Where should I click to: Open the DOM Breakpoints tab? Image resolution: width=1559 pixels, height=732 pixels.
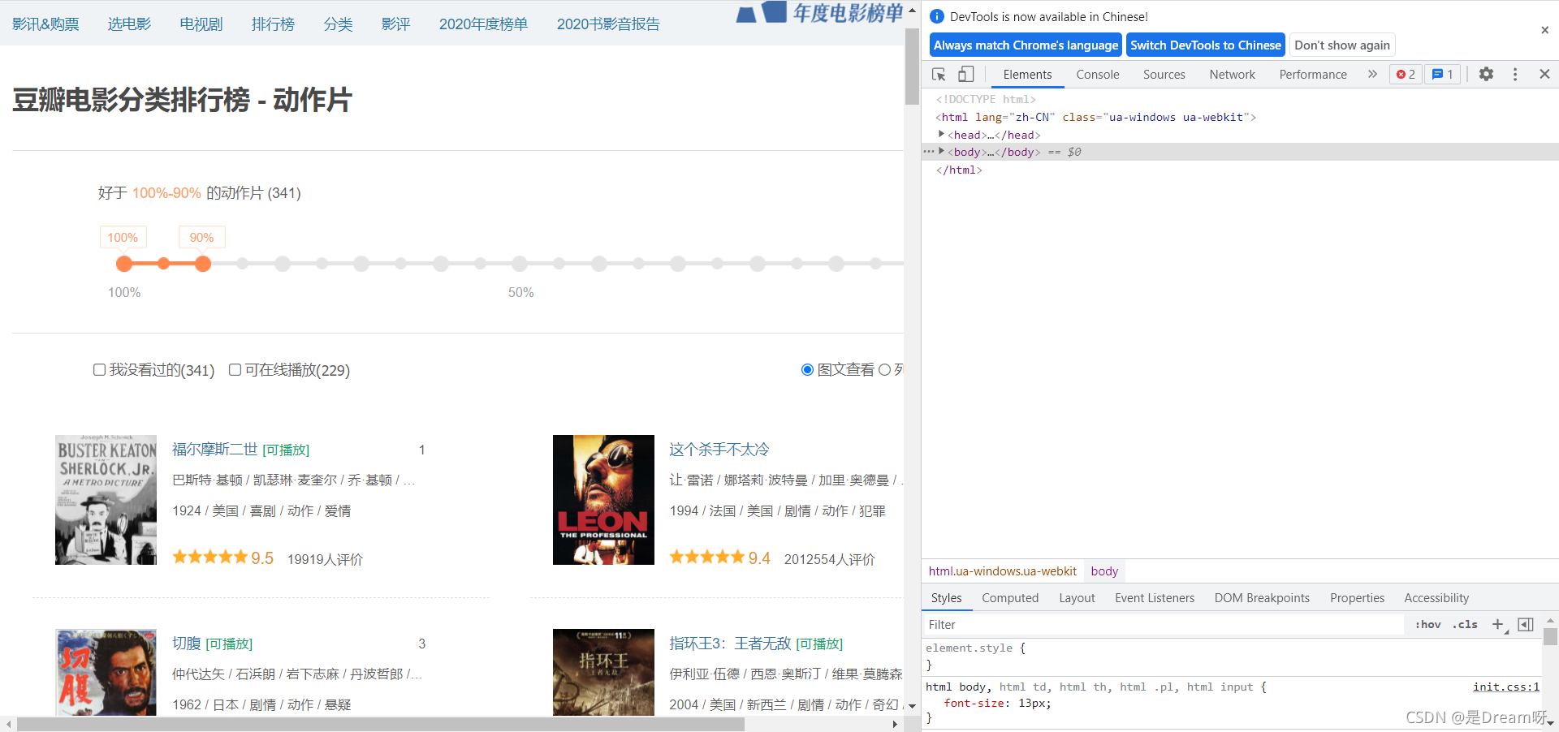tap(1262, 598)
